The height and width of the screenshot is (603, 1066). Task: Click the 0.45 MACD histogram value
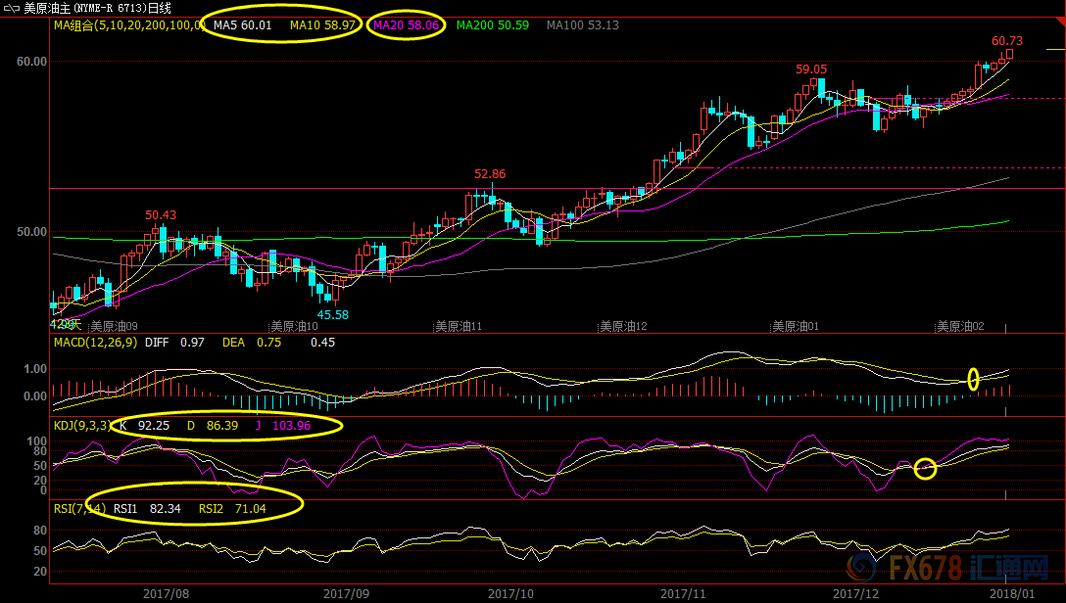323,343
